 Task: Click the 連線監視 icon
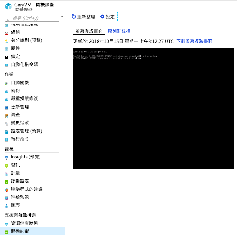pos(6,198)
